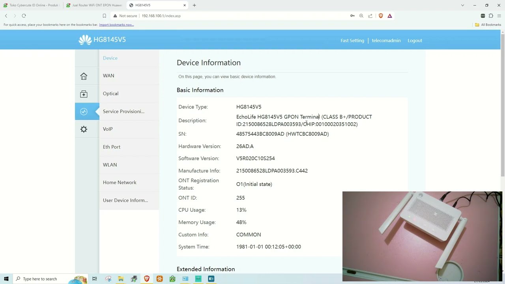Click Import bookmarks now link

116,25
